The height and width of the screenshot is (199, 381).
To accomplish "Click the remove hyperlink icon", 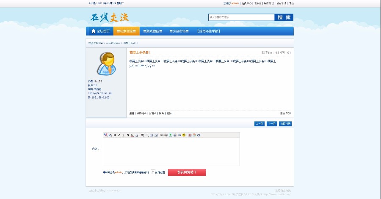I will [166, 135].
